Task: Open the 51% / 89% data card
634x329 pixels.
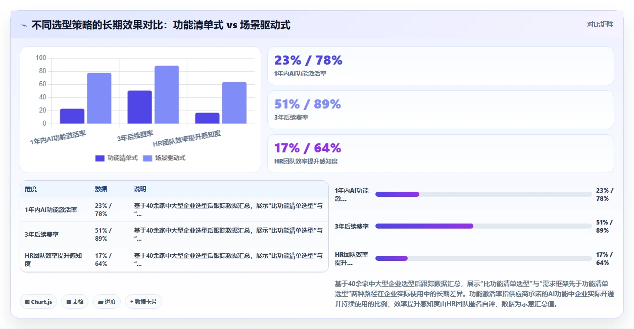Action: 441,109
